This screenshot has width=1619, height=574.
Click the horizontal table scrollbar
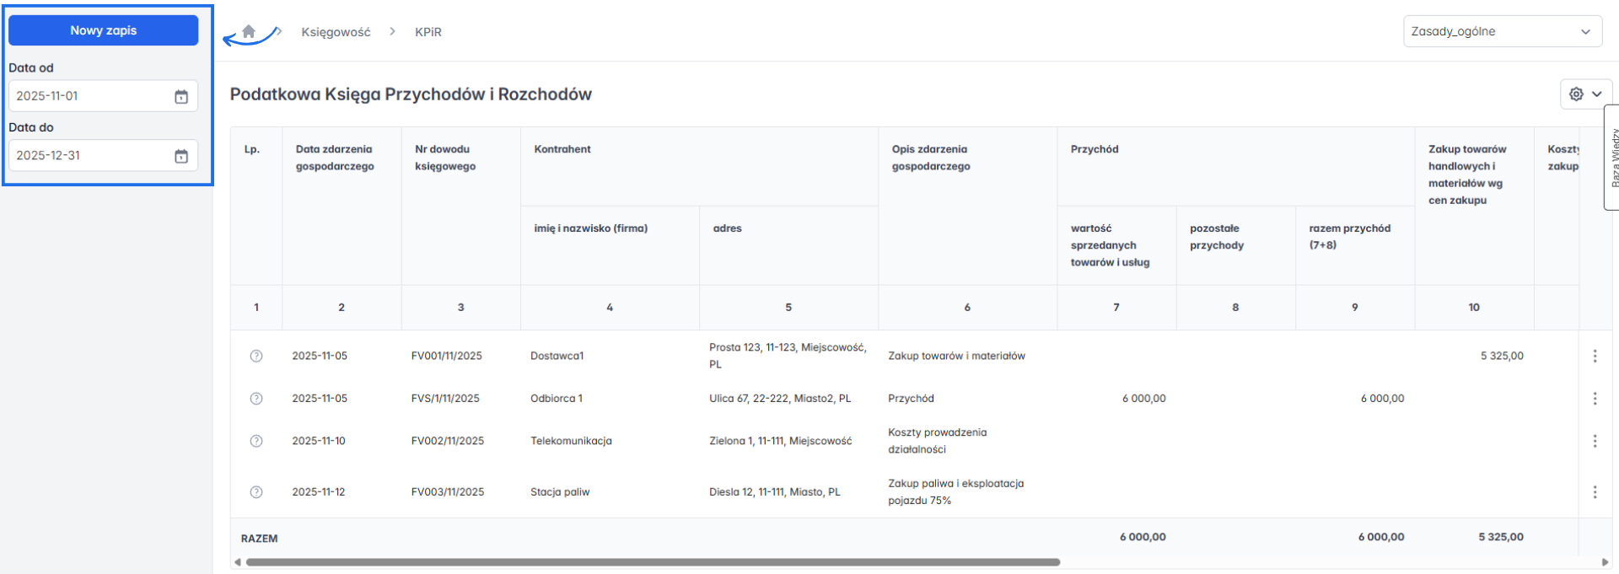[x=653, y=562]
